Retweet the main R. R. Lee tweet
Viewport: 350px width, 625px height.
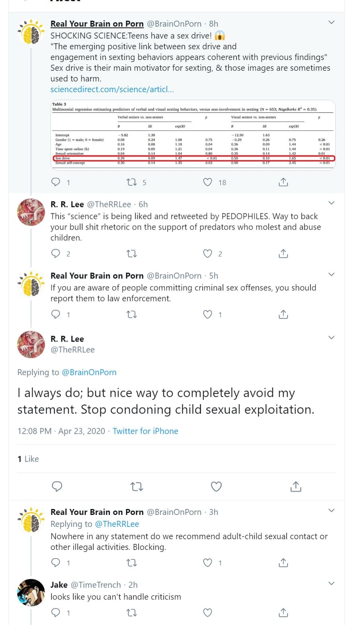coord(137,486)
